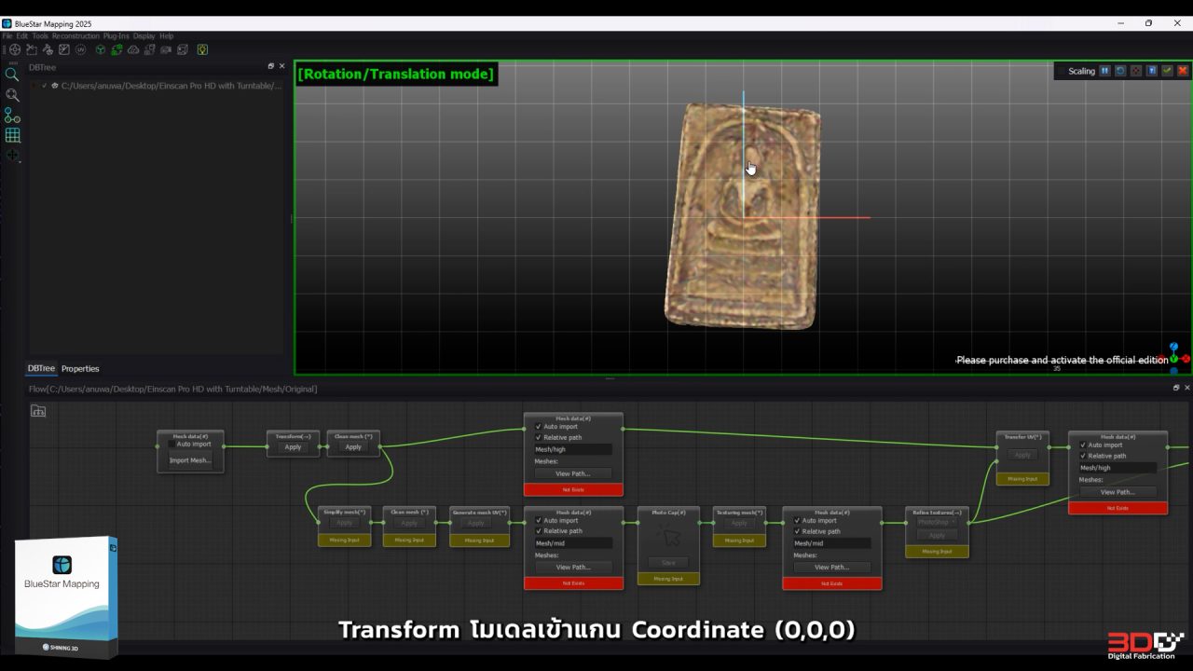This screenshot has width=1193, height=671.
Task: Toggle the checkbox next to the Einscan Pro HD item
Action: [x=44, y=85]
